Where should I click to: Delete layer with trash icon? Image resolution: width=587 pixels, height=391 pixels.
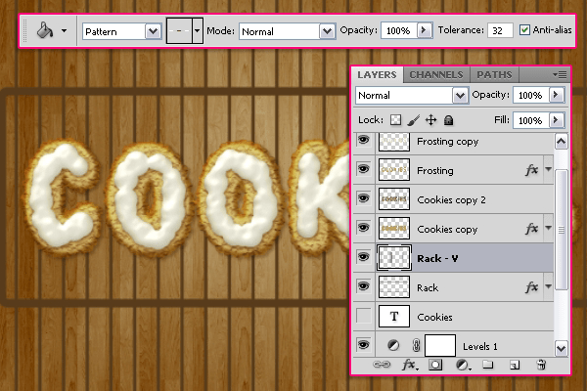coord(541,364)
